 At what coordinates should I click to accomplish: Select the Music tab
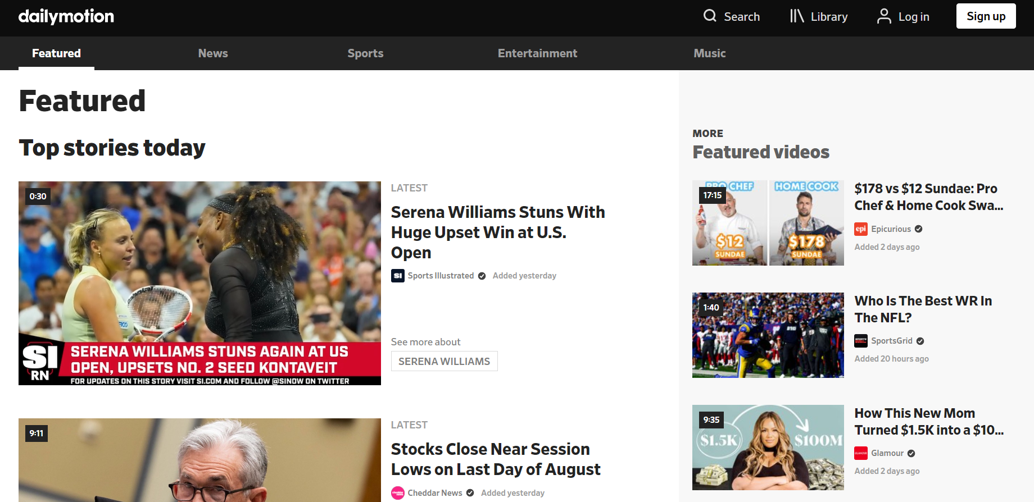point(710,53)
